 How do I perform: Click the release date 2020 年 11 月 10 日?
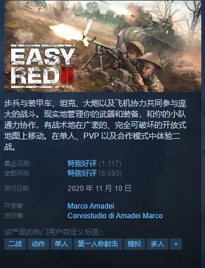point(99,188)
